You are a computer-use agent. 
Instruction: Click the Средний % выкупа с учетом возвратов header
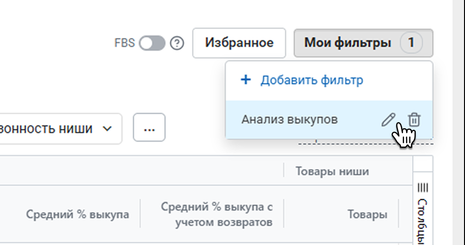[x=217, y=214]
